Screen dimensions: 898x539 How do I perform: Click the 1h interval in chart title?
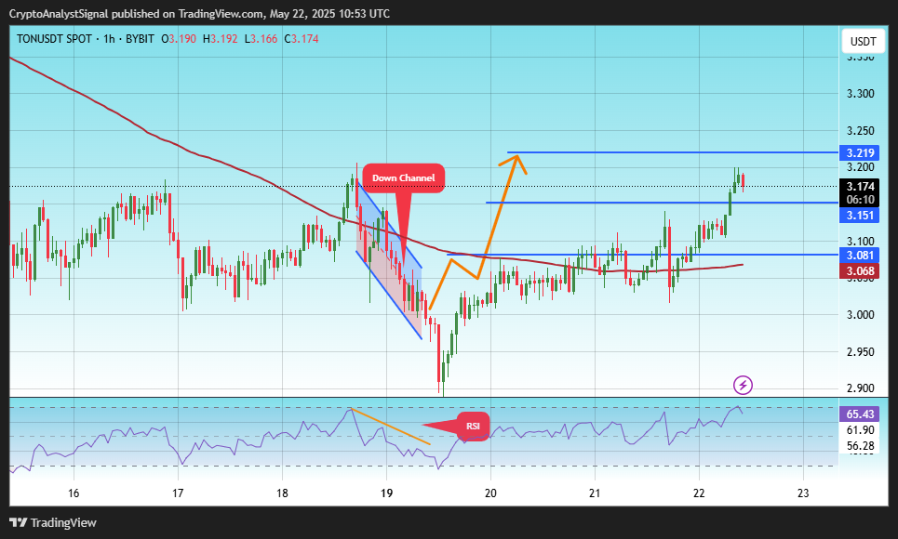point(109,39)
